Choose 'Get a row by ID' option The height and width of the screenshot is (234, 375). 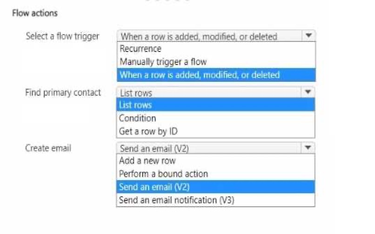click(216, 131)
